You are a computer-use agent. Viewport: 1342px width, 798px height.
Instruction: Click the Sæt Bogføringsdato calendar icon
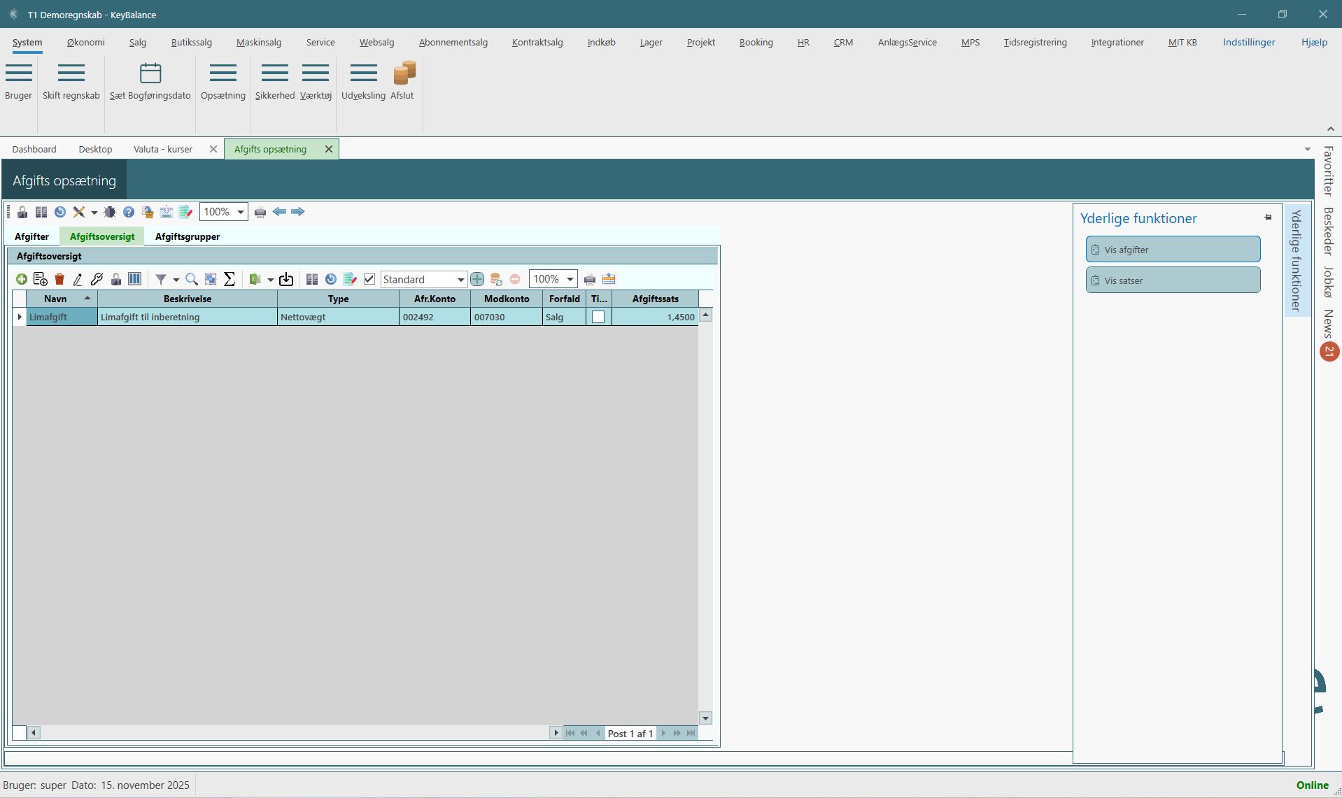click(x=150, y=73)
